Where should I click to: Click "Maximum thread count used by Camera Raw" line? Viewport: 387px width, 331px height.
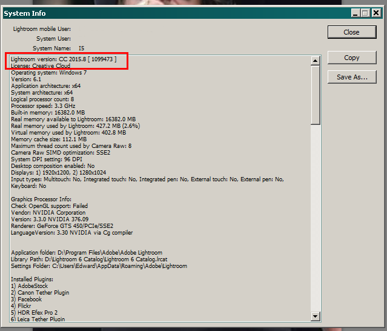[71, 146]
